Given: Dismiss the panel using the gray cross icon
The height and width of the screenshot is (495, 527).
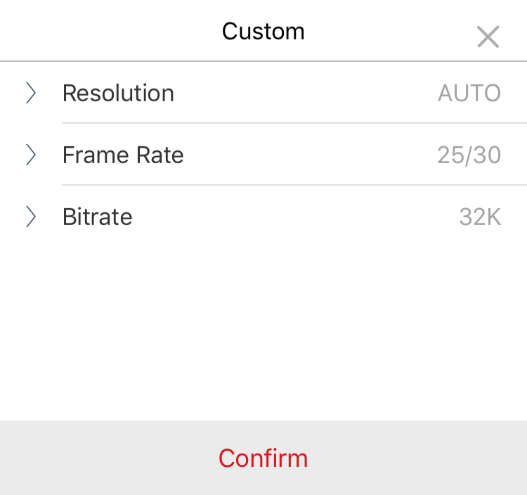Looking at the screenshot, I should pos(488,37).
